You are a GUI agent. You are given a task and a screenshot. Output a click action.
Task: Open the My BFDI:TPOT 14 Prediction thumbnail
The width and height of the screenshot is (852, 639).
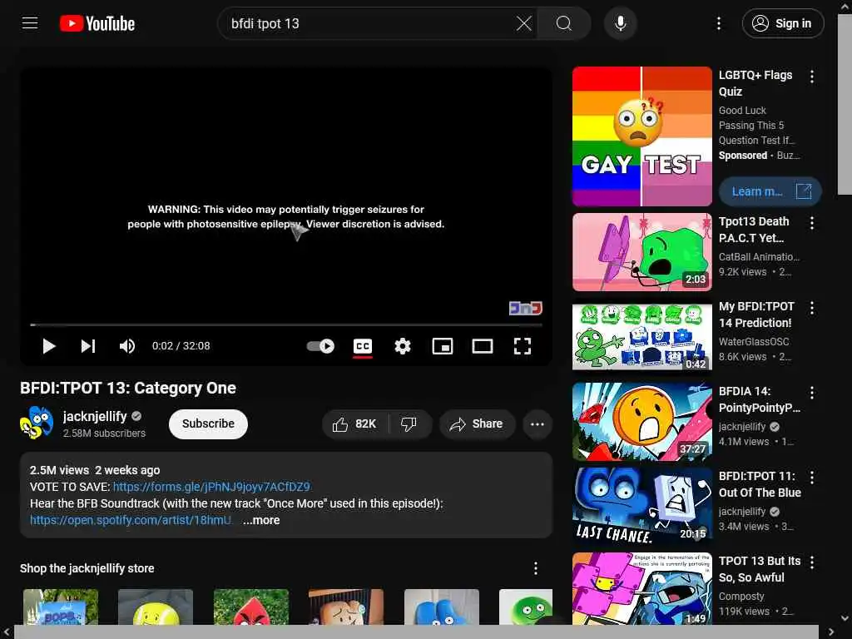641,337
